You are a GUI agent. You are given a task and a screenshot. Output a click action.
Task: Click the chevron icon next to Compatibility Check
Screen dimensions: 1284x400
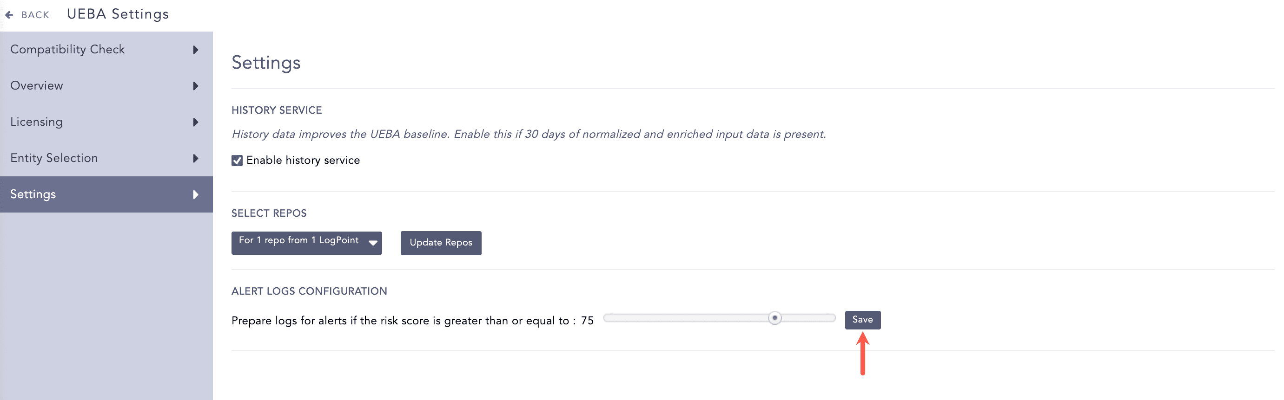click(196, 50)
